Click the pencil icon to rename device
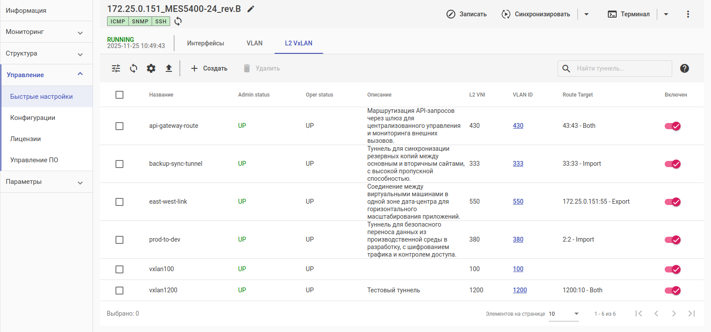The width and height of the screenshot is (711, 332). tap(251, 9)
